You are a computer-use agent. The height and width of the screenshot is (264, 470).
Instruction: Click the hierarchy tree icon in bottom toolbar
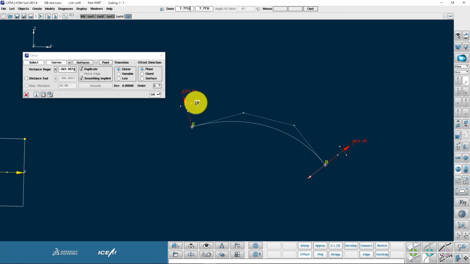coord(222,246)
